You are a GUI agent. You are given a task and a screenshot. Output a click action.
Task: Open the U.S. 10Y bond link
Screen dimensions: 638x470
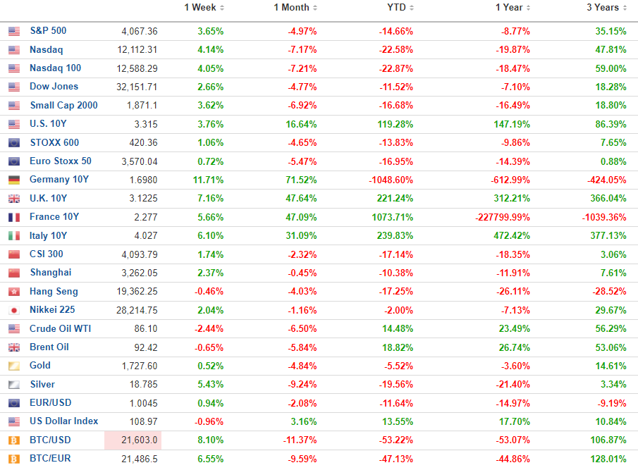pyautogui.click(x=48, y=123)
